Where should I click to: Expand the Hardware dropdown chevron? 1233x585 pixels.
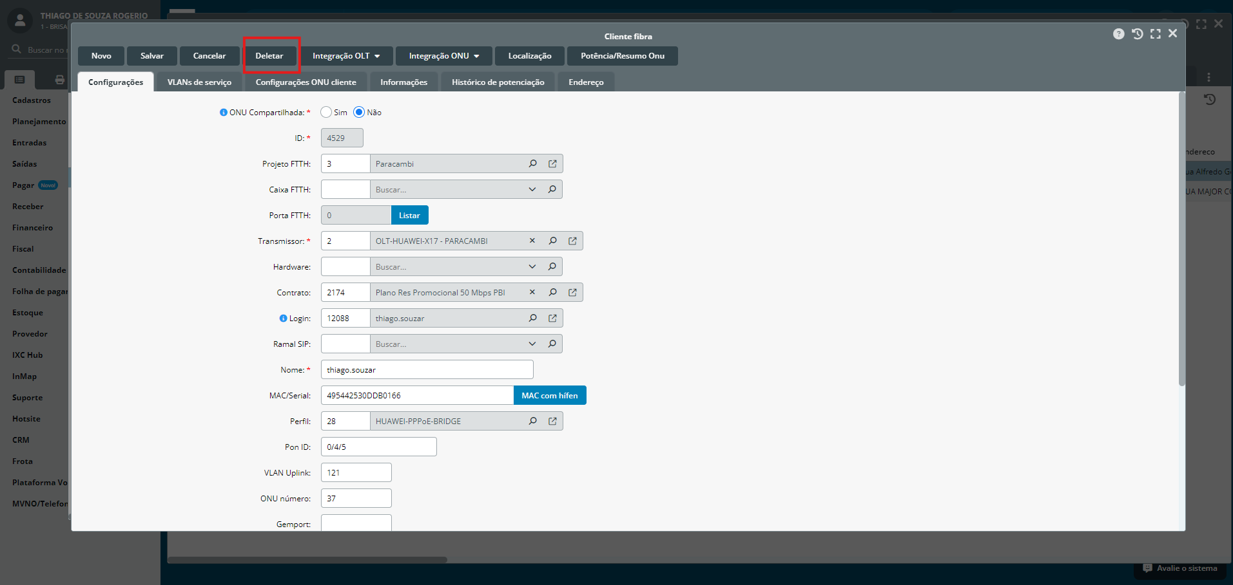tap(532, 266)
